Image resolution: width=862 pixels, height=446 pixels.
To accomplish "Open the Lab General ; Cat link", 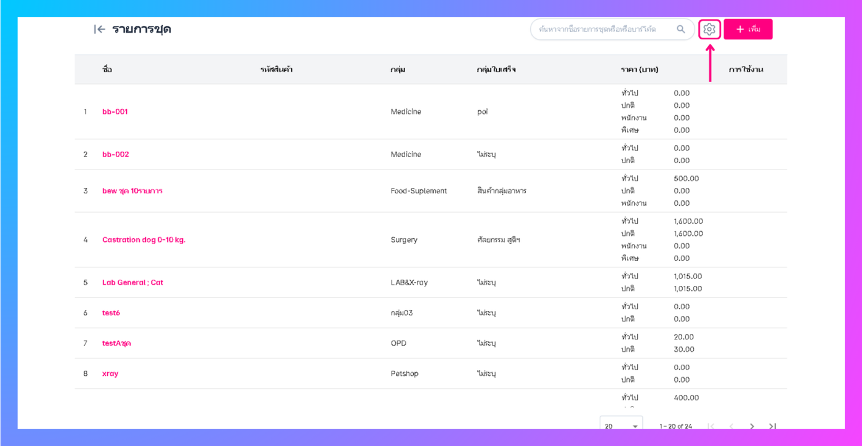I will click(x=133, y=282).
